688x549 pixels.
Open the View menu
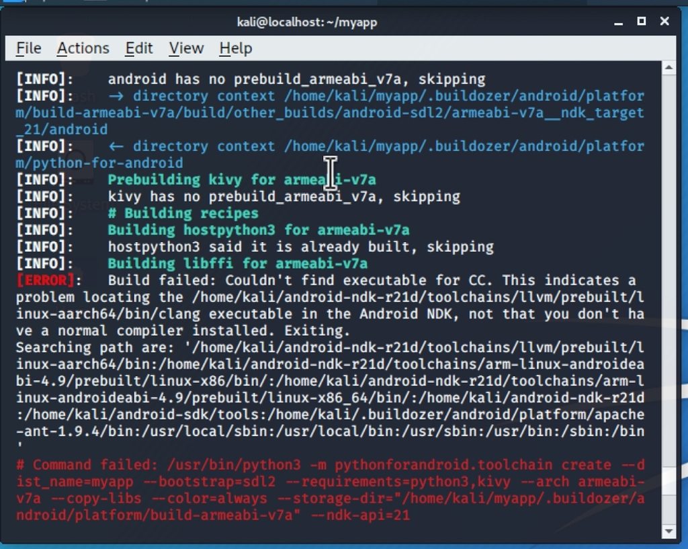[x=185, y=48]
